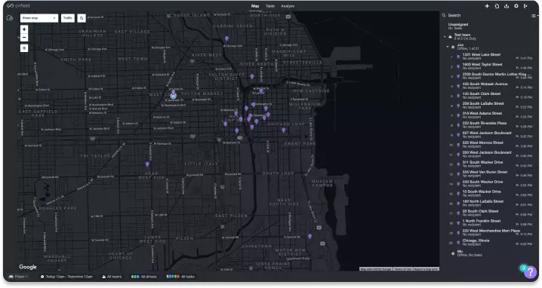Image resolution: width=542 pixels, height=288 pixels.
Task: Open the All drivers filter
Action: click(x=143, y=277)
